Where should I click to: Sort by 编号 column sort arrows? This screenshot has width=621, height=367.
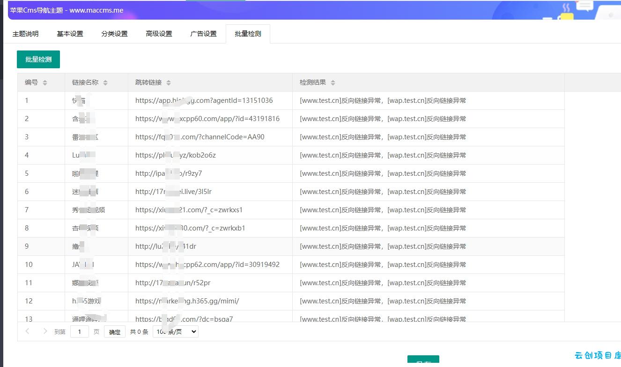point(45,83)
